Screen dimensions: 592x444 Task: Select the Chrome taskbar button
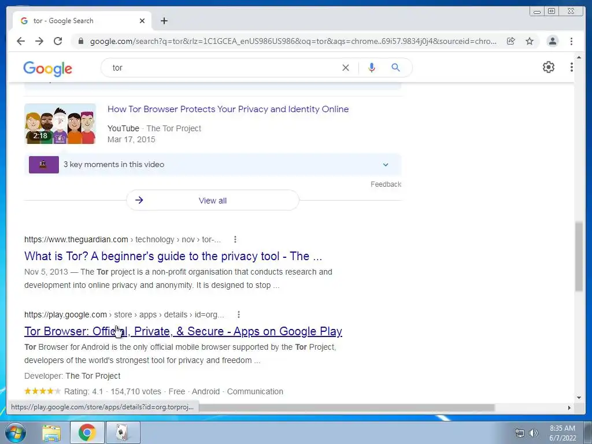pyautogui.click(x=87, y=432)
